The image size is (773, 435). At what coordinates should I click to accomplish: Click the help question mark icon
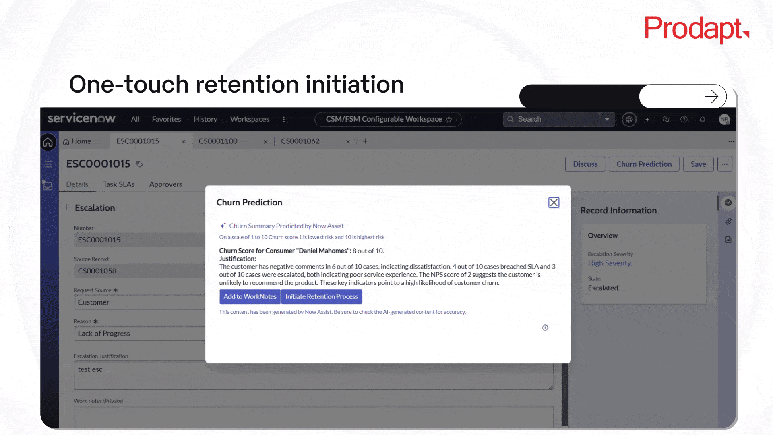(684, 120)
